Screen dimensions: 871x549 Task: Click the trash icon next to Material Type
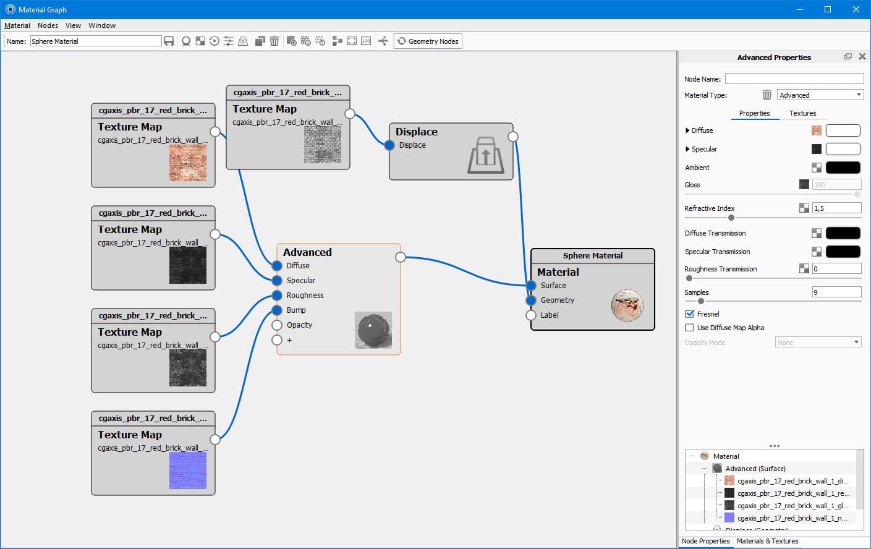click(767, 95)
